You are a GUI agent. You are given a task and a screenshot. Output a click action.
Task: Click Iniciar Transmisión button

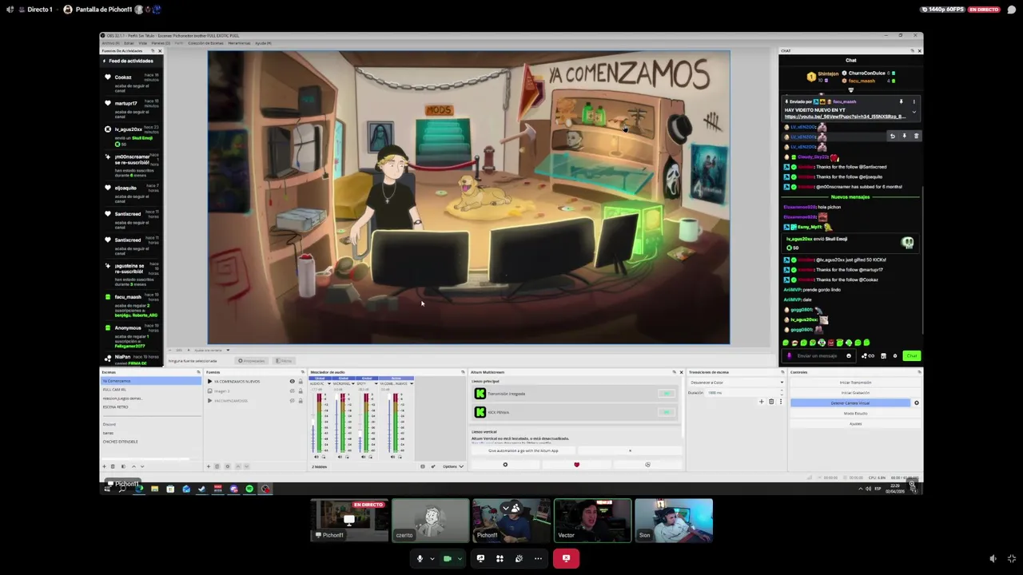(x=855, y=383)
